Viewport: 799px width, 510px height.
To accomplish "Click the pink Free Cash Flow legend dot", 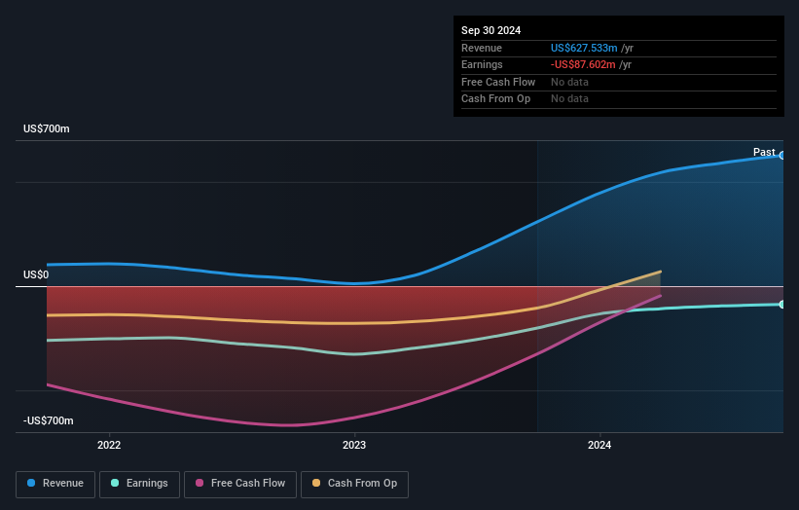I will click(200, 483).
